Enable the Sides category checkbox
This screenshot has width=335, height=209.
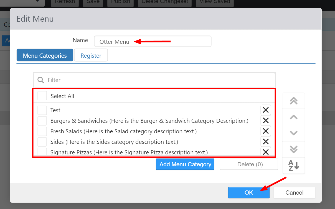tap(42, 142)
